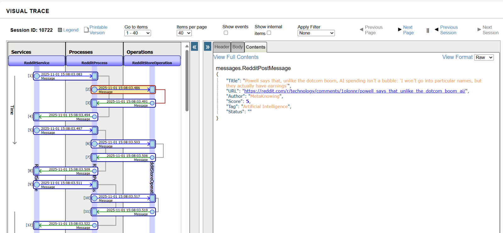This screenshot has height=233, width=503.
Task: Click the circle node on message 1
Action: coord(37,76)
